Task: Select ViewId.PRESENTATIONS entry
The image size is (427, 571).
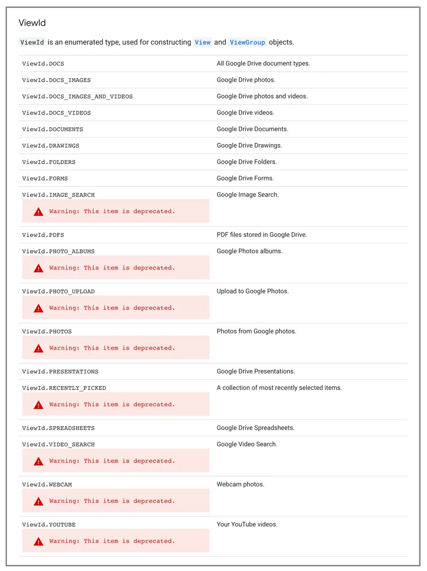Action: pos(60,372)
